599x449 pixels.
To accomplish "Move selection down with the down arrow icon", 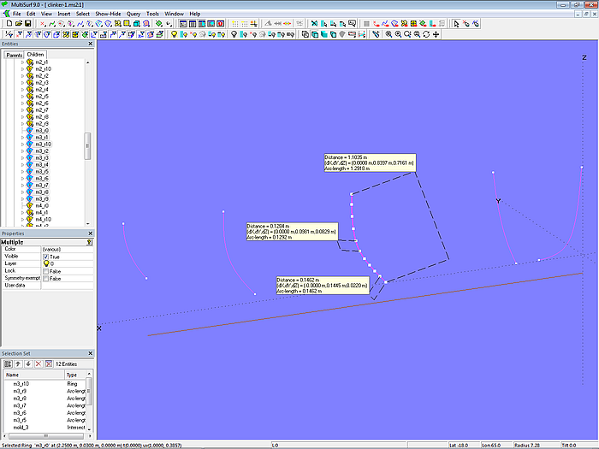I will point(27,364).
